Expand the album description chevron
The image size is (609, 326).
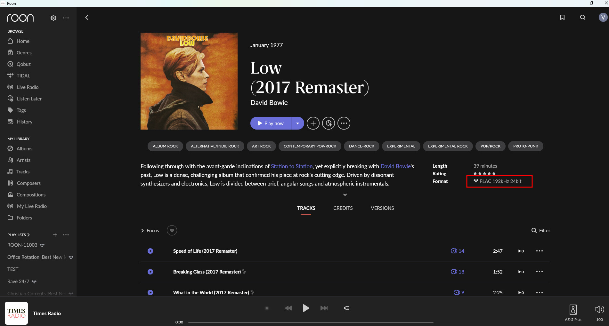[345, 195]
